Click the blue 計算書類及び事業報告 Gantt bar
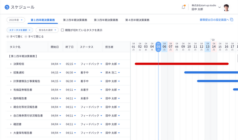This screenshot has height=140, width=238. [x=217, y=81]
